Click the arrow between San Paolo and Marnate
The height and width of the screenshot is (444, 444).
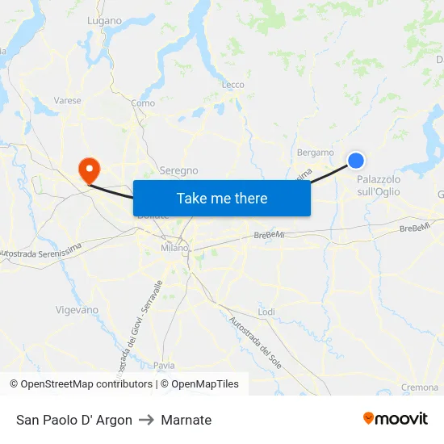pos(146,420)
